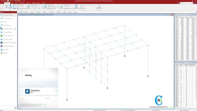Click the circular icon beside Foundation Design
The image size is (197, 111).
point(15,29)
